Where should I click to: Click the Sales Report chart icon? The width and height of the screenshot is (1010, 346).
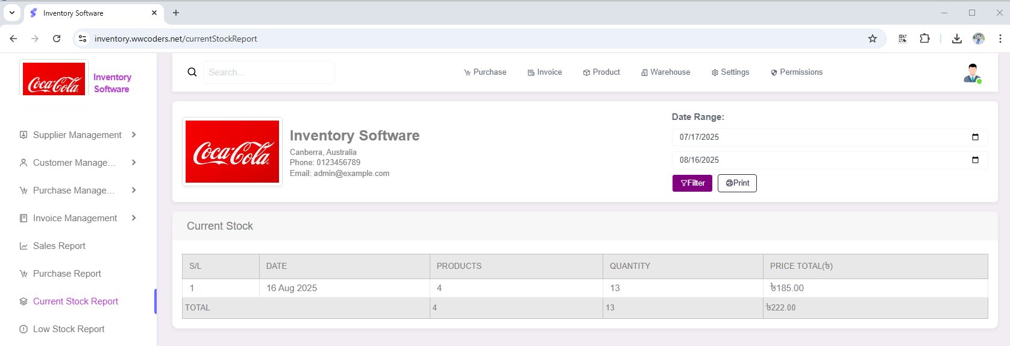coord(24,246)
